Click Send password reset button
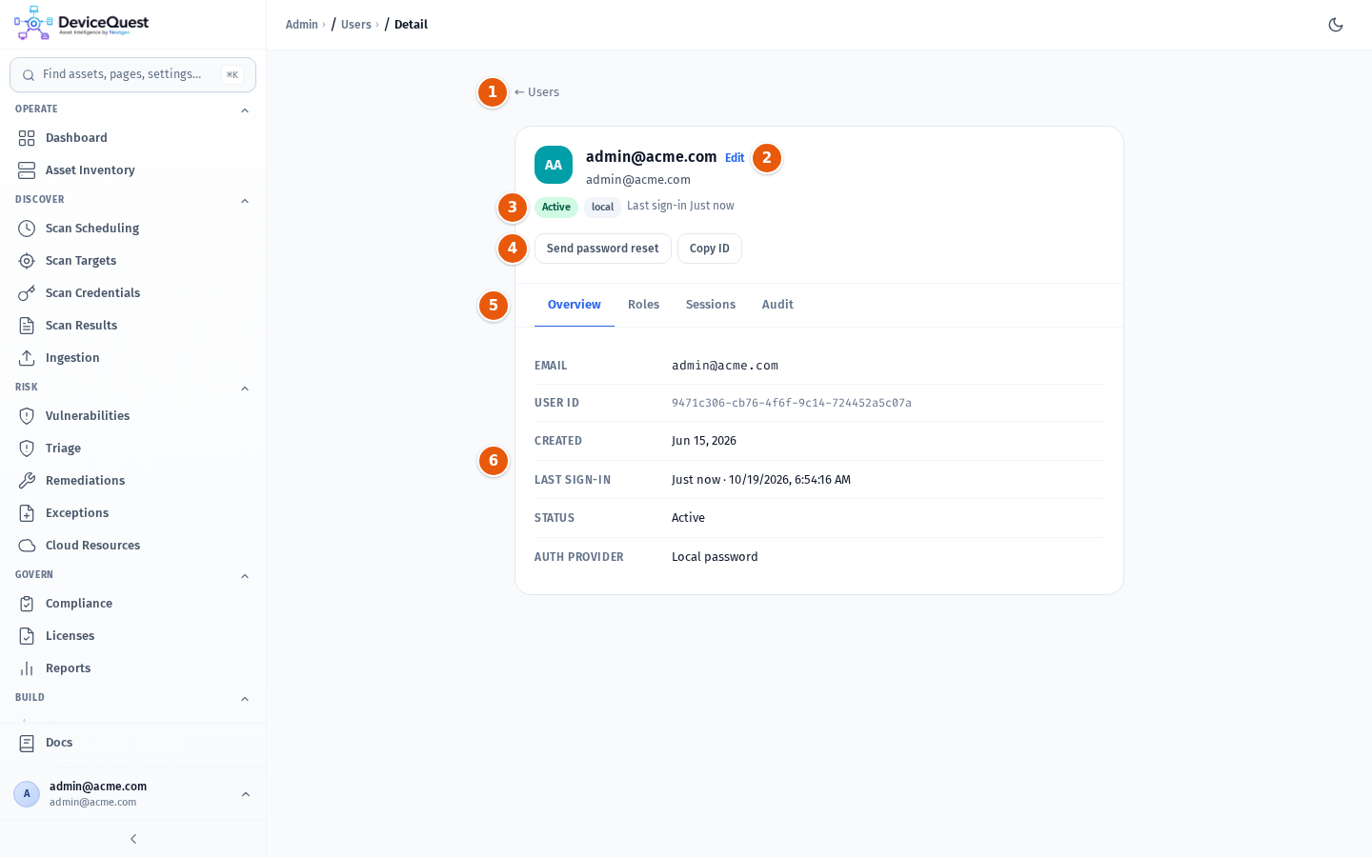Screen dimensions: 1372x857 (603, 249)
